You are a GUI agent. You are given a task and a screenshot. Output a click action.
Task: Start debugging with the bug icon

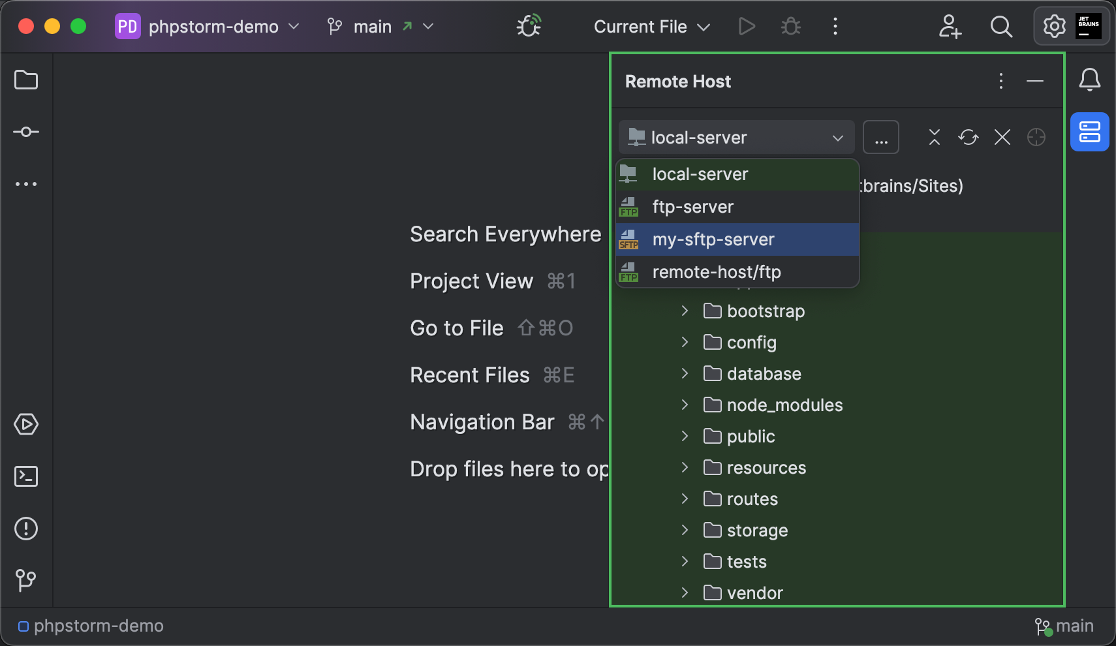pyautogui.click(x=790, y=26)
